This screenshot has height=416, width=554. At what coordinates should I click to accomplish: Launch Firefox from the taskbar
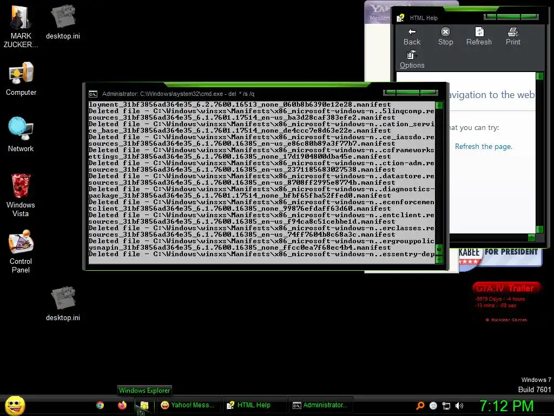[x=122, y=405]
